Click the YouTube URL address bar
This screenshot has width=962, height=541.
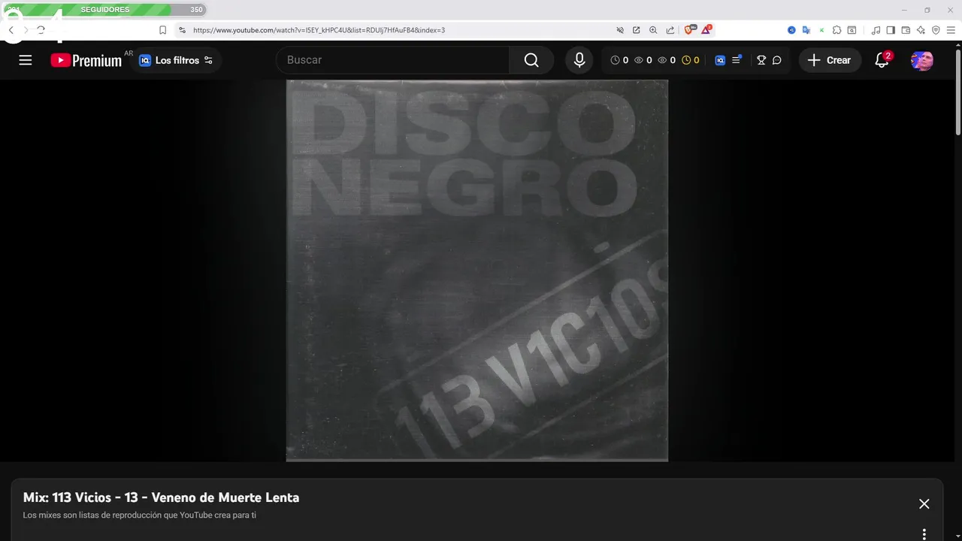pos(319,30)
